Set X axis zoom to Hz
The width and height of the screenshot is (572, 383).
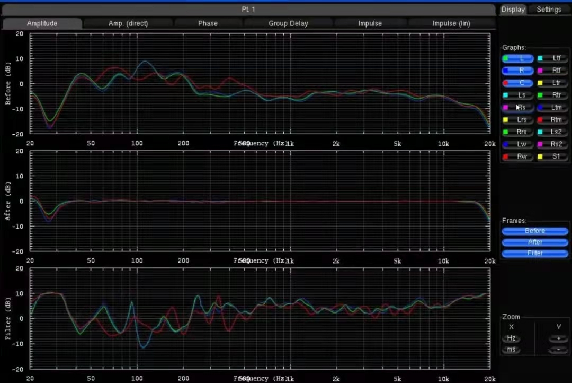point(511,338)
